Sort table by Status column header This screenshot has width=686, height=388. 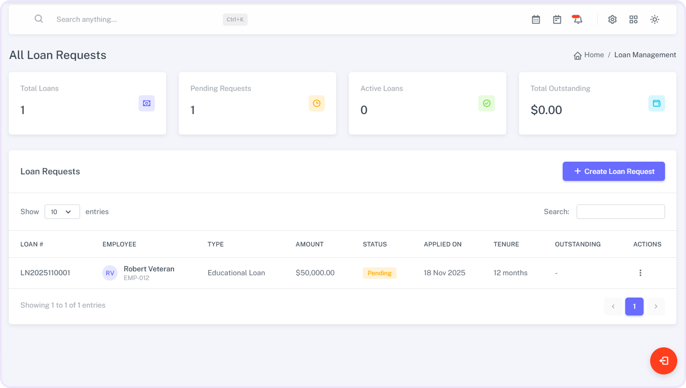pos(375,244)
